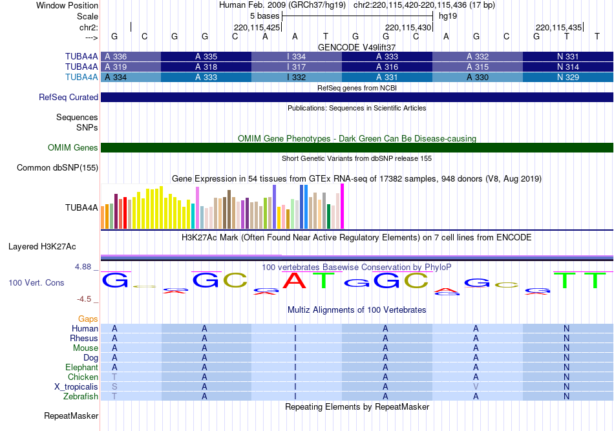Screen dimensions: 614x431
Task: Click the SNPs track label
Action: [87, 127]
